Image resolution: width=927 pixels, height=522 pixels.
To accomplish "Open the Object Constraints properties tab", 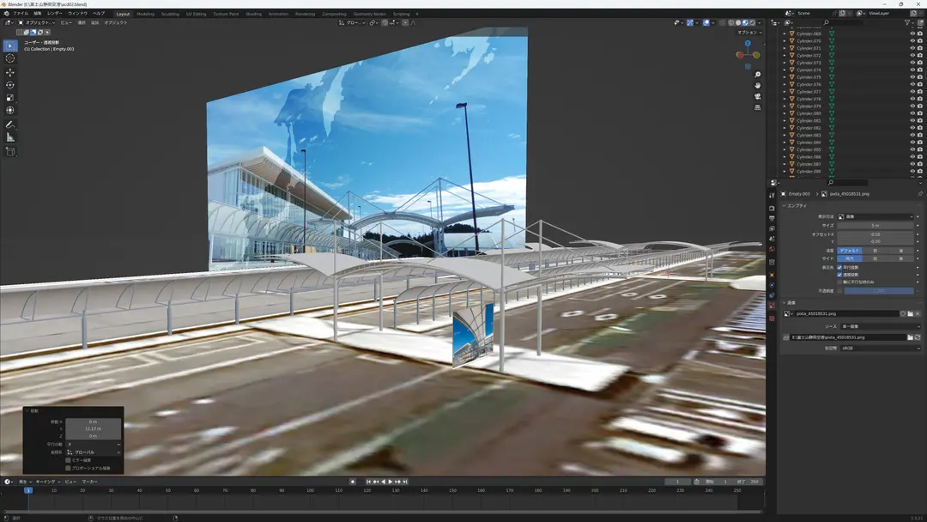I will point(772,295).
